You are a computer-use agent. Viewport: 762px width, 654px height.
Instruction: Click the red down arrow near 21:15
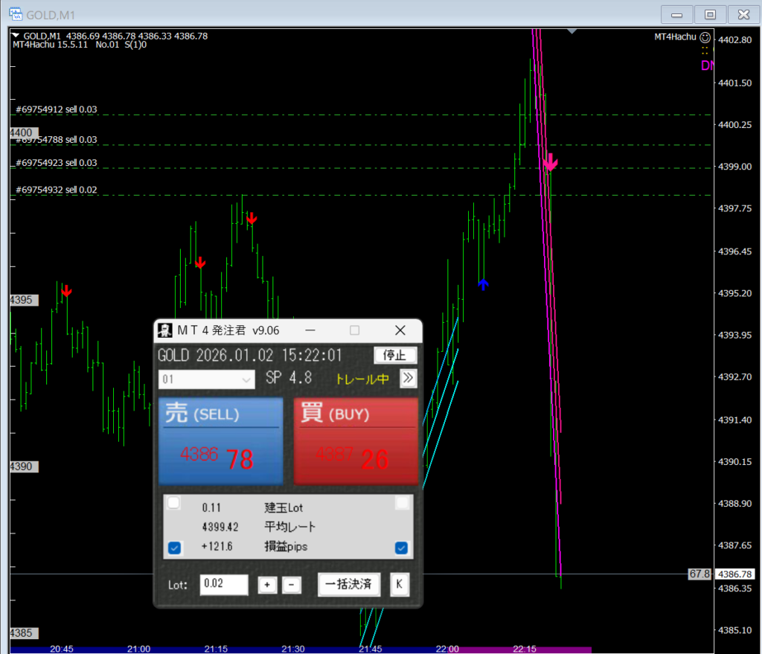200,263
